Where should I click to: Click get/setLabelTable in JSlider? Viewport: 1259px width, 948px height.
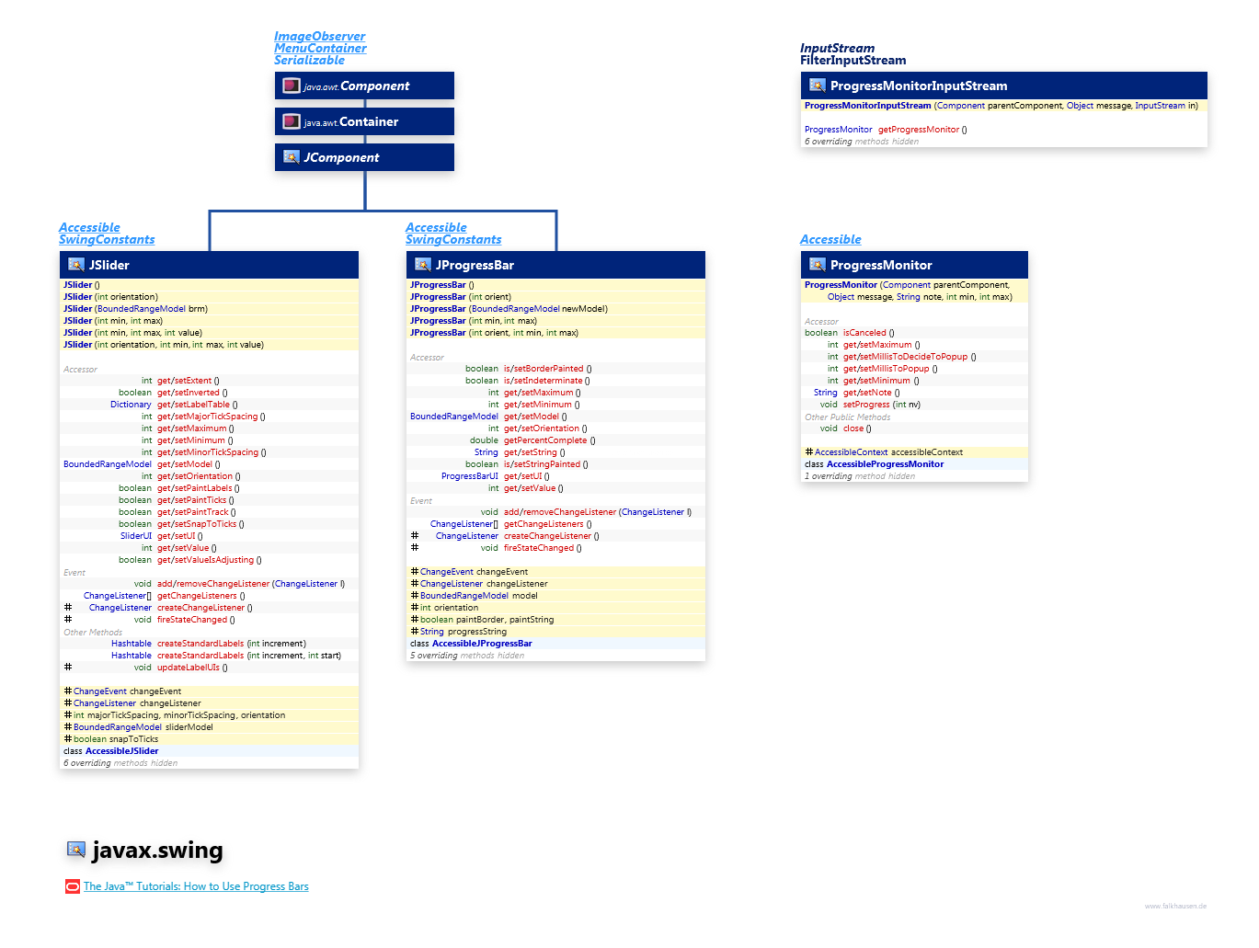coord(193,405)
